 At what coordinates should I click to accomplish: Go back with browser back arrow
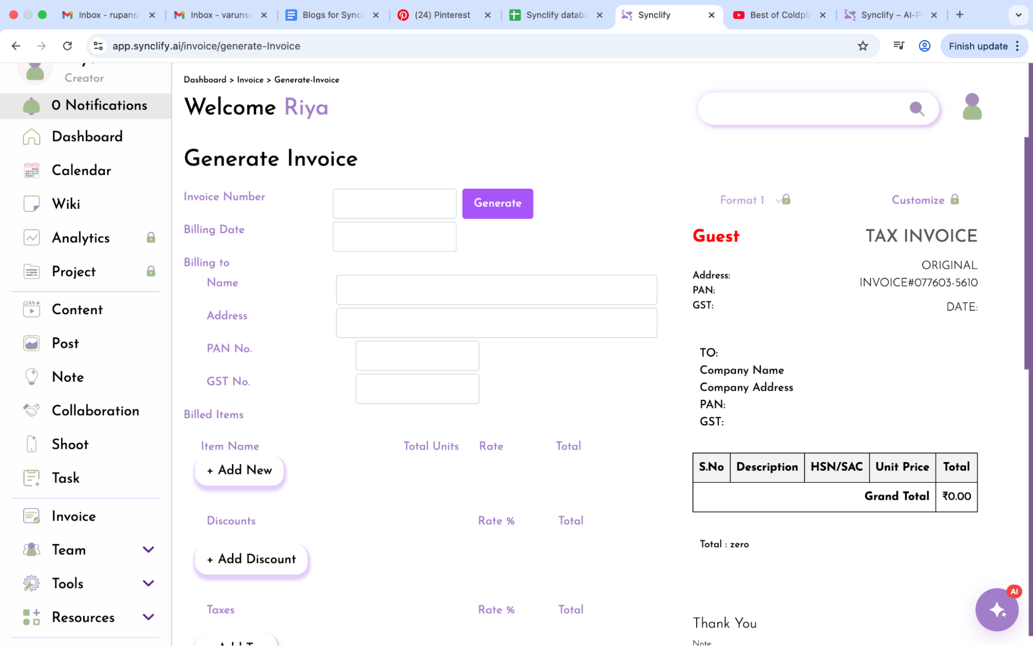[16, 46]
